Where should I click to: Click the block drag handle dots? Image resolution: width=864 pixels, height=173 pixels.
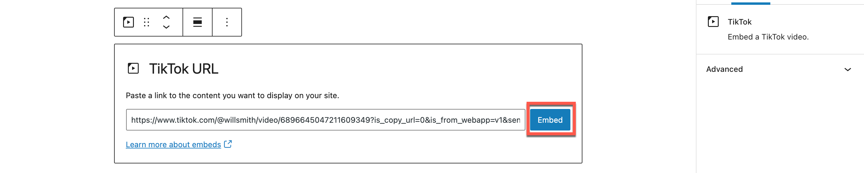tap(147, 22)
